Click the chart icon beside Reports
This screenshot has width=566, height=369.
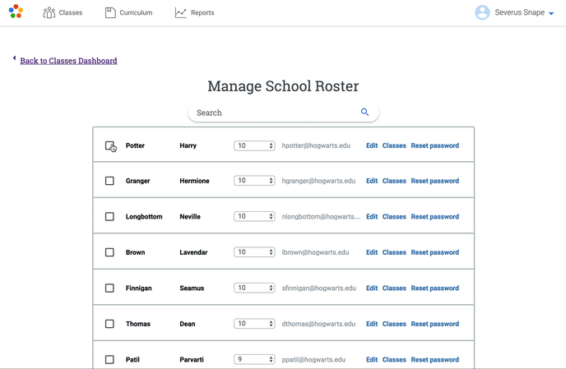point(180,12)
